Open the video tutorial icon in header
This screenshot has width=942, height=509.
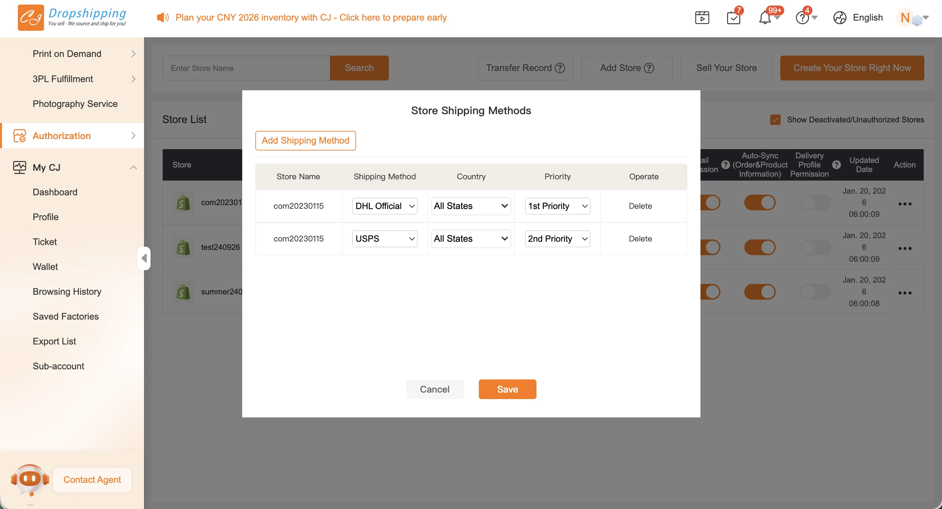pyautogui.click(x=702, y=18)
